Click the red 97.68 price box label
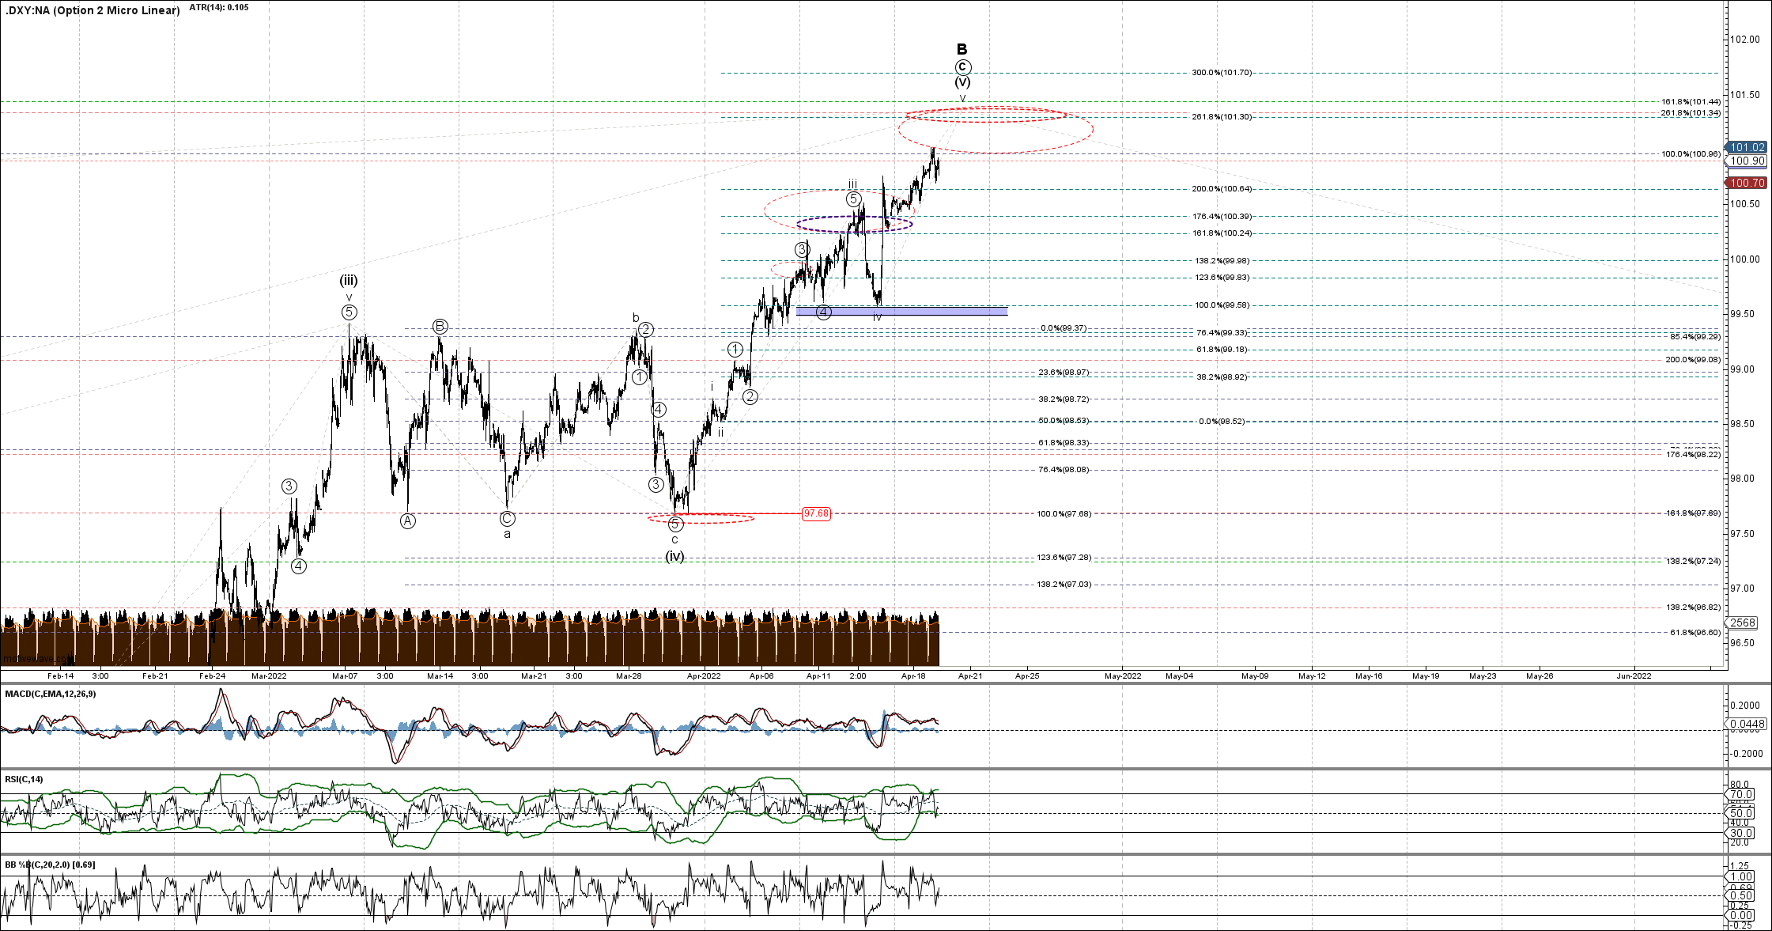Screen dimensions: 1772x931 pyautogui.click(x=816, y=513)
